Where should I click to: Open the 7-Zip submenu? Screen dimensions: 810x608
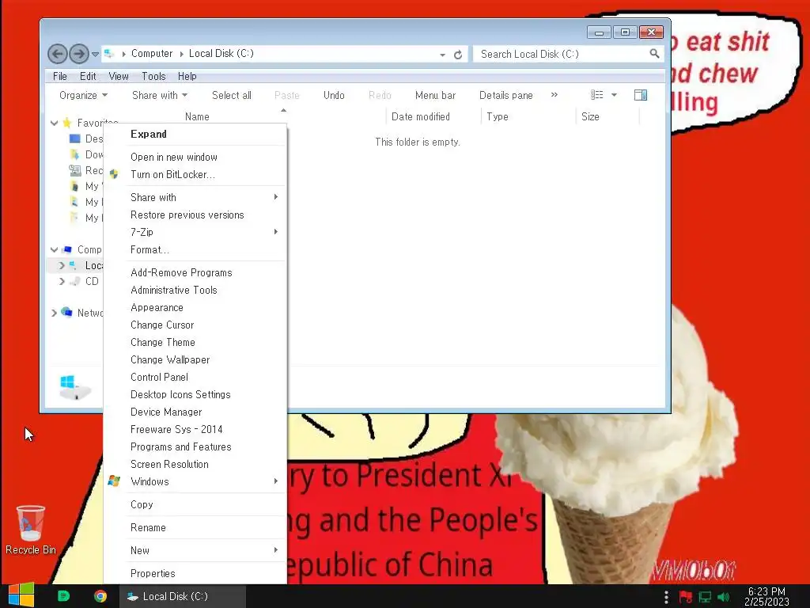point(195,232)
